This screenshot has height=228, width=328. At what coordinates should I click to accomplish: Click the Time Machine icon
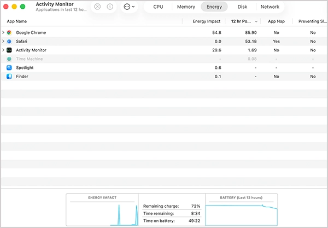9,59
